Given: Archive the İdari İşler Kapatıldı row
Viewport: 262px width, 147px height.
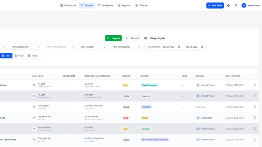Looking at the screenshot, I should [255, 96].
